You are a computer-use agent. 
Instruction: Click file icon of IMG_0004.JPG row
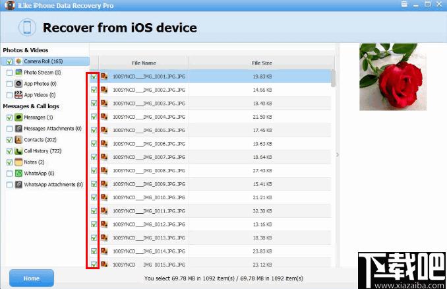click(x=104, y=116)
